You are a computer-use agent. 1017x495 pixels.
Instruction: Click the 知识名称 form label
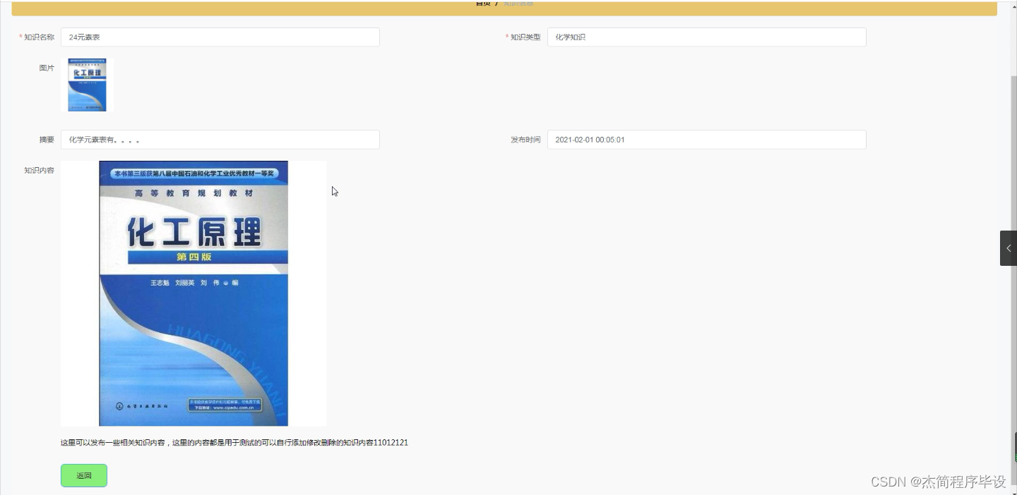click(39, 37)
